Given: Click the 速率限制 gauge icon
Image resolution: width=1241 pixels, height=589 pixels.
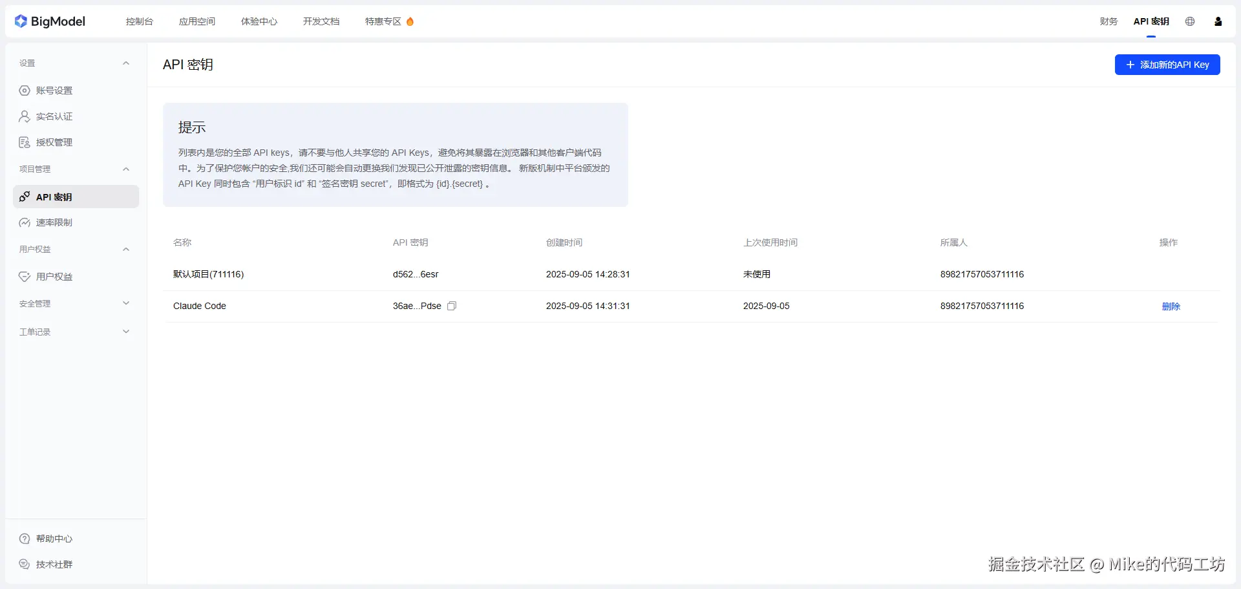Looking at the screenshot, I should pos(25,222).
